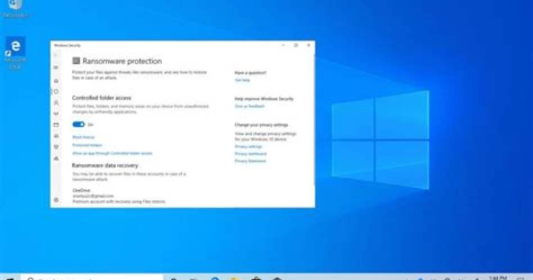Viewport: 533px width, 280px height.
Task: Open the Protected folders link
Action: click(x=87, y=145)
